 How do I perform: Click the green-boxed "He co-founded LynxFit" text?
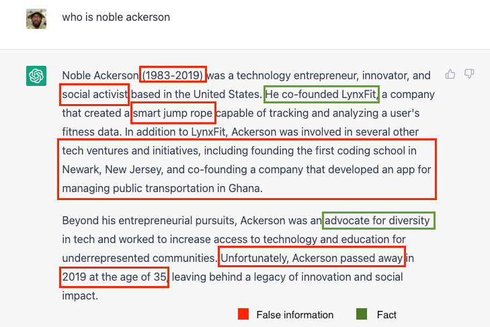click(321, 94)
